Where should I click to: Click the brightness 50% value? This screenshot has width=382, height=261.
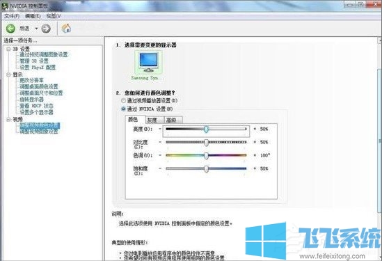tap(264, 129)
